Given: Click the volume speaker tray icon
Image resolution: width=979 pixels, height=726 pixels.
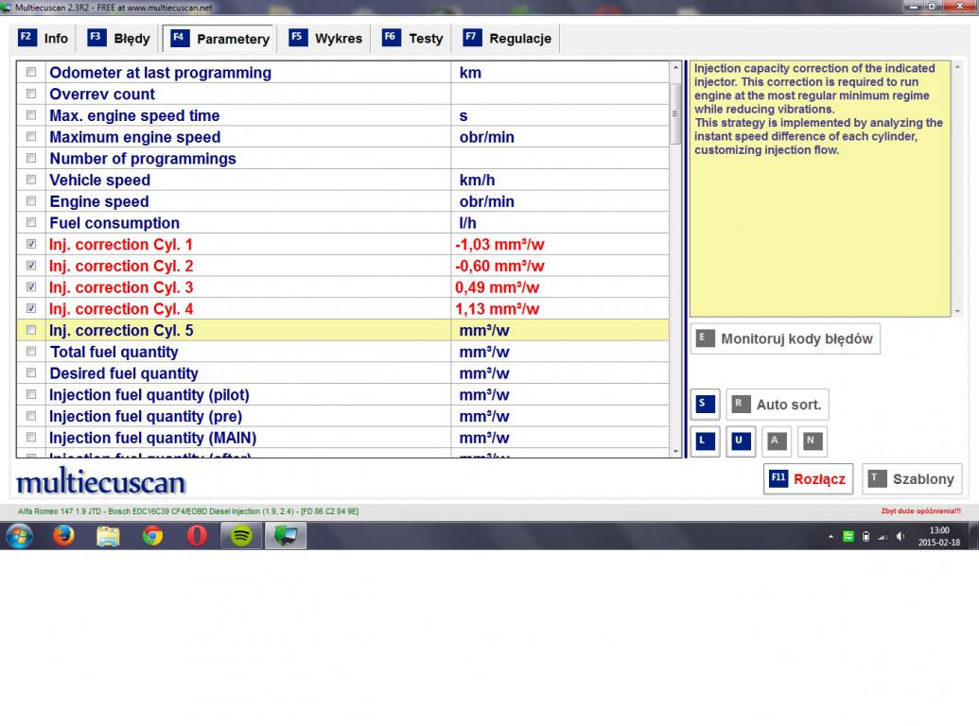Looking at the screenshot, I should click(x=900, y=536).
